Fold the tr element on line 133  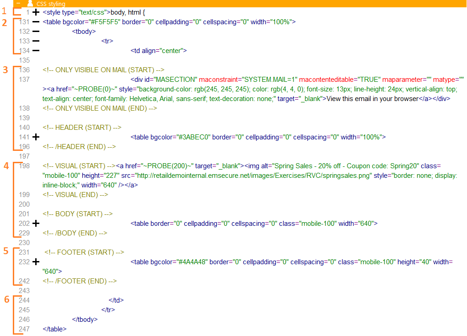36,41
